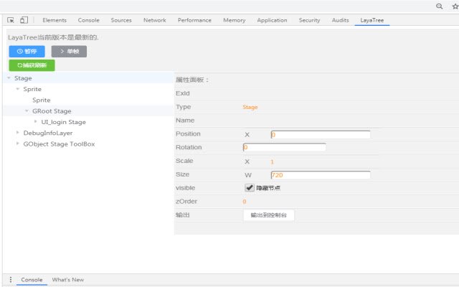Select the LayaTree tab
This screenshot has width=459, height=287.
372,20
